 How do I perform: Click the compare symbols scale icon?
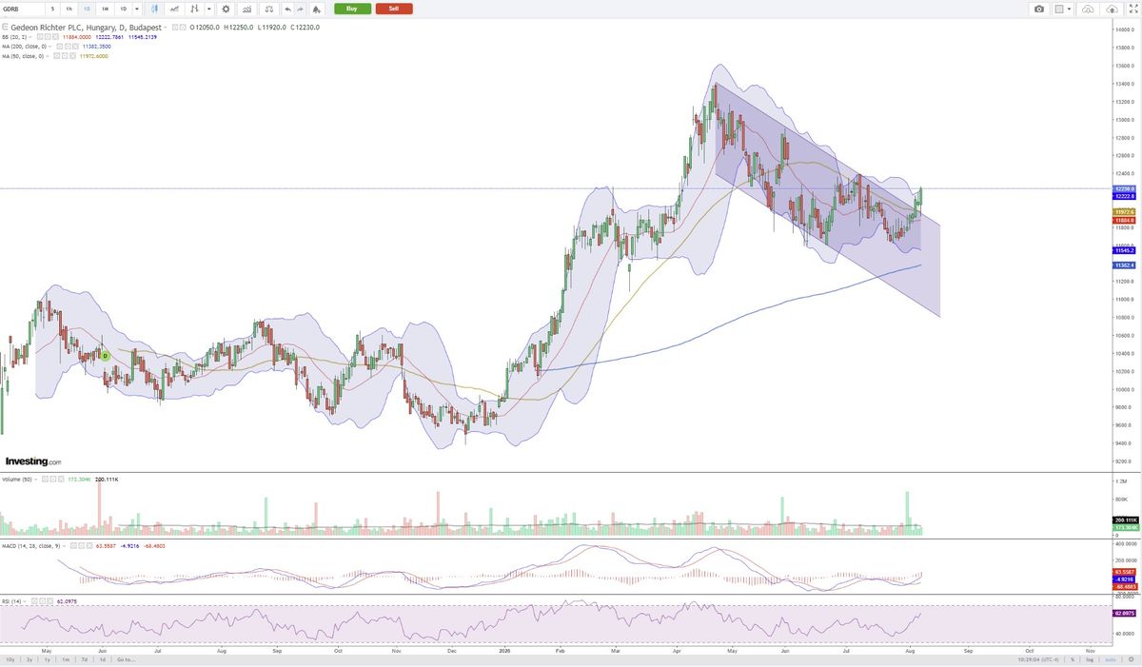coord(268,9)
